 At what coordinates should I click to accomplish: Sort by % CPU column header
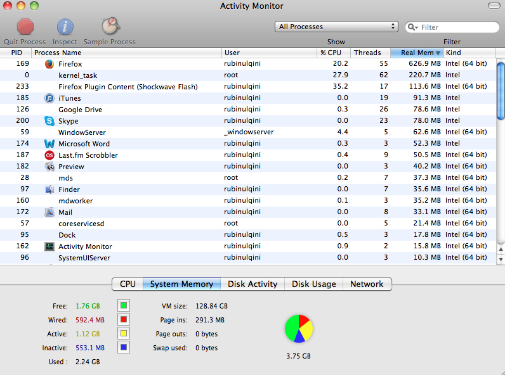tap(334, 53)
